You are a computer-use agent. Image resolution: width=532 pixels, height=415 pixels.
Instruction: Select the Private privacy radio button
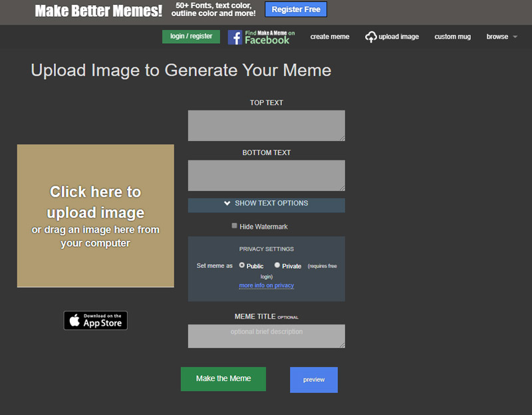pyautogui.click(x=277, y=265)
